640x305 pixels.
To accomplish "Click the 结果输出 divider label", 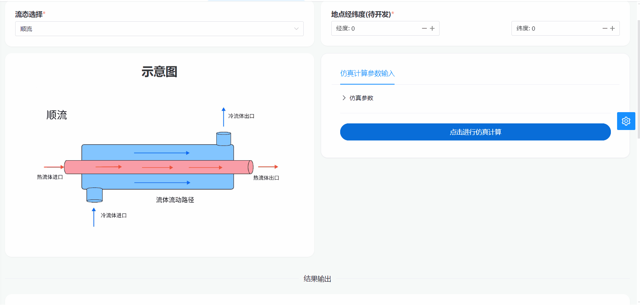I will coord(317,279).
